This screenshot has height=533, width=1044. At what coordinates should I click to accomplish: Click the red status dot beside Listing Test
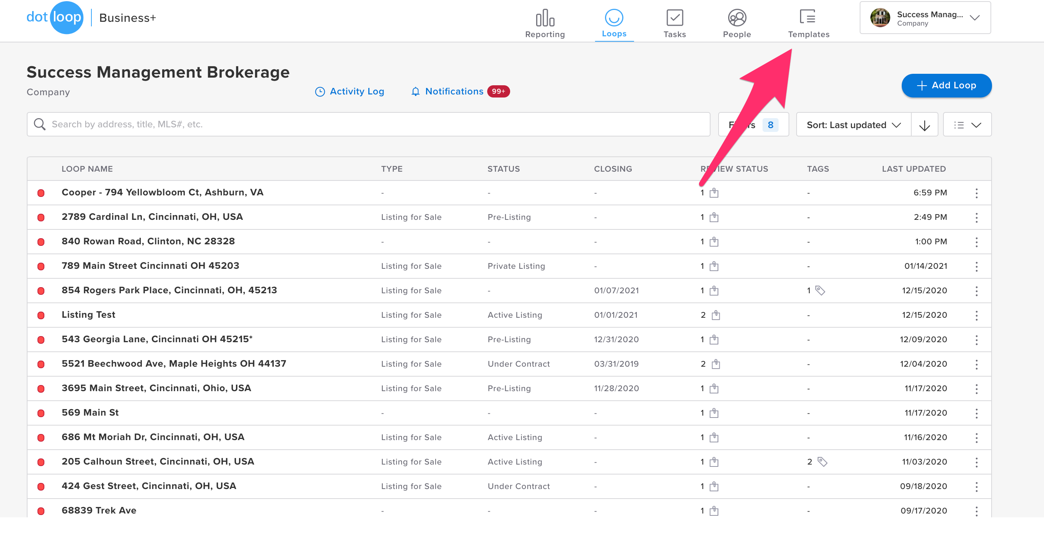coord(41,315)
